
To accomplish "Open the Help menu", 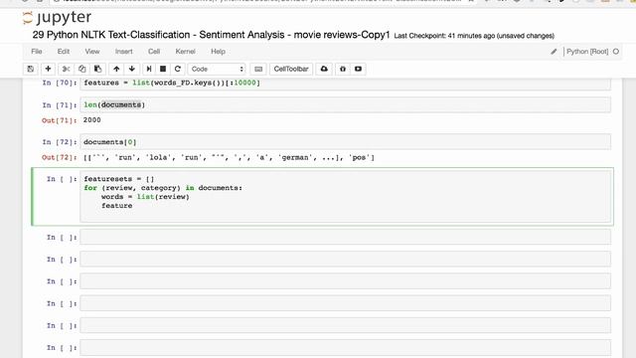I will (x=218, y=52).
